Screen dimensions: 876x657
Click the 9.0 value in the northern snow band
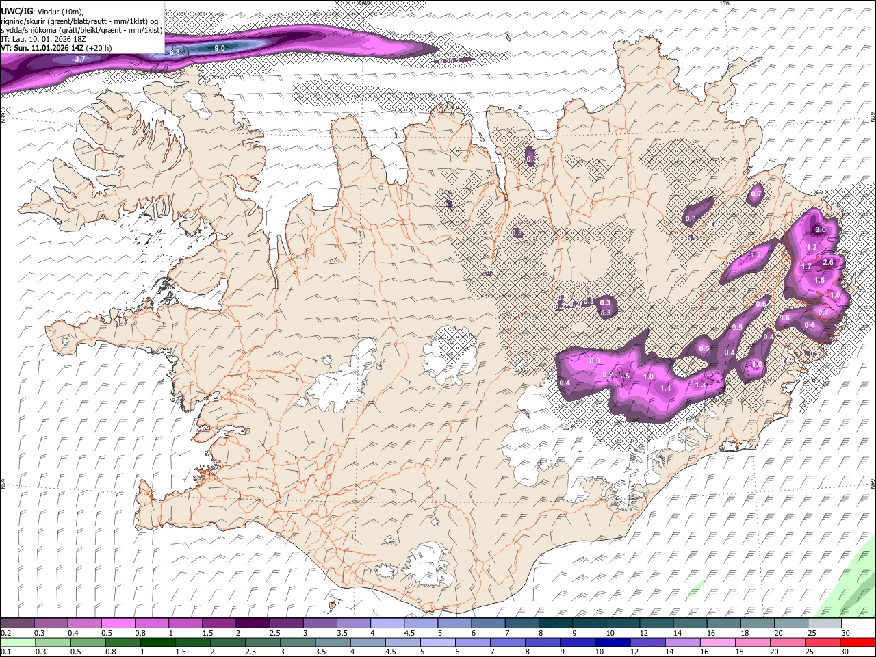(x=220, y=49)
